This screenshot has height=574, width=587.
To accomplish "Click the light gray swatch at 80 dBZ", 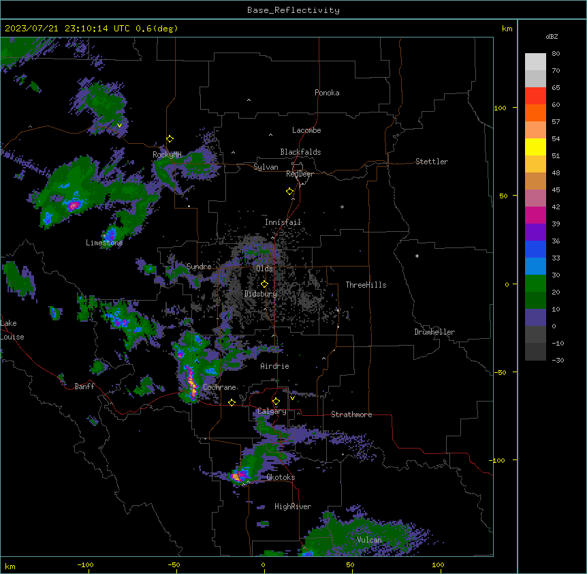I will pyautogui.click(x=535, y=62).
